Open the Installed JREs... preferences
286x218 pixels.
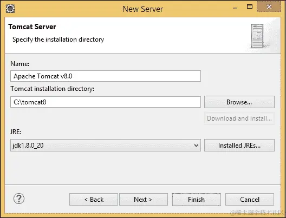click(239, 146)
